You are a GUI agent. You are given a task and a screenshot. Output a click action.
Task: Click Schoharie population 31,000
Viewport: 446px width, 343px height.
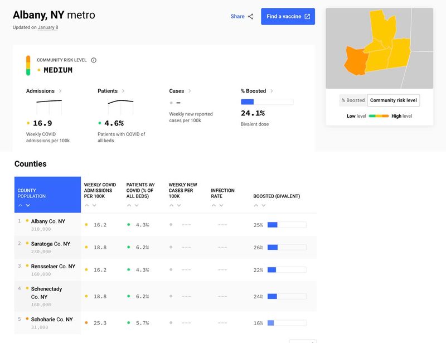[40, 327]
